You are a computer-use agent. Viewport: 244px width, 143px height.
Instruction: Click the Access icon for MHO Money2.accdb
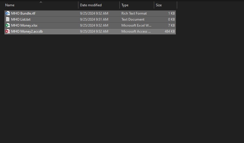[8, 31]
